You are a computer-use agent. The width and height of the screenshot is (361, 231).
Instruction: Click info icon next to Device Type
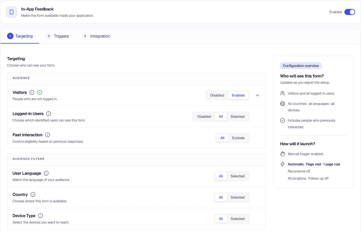point(40,216)
